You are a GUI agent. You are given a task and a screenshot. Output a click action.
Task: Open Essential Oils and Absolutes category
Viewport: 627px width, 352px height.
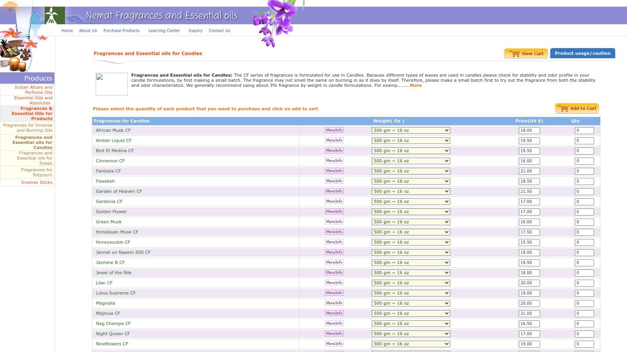coord(33,101)
